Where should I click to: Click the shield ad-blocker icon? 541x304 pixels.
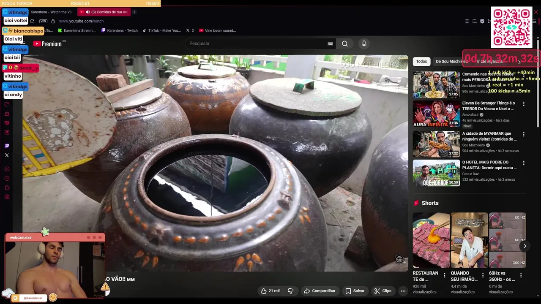coord(482,21)
